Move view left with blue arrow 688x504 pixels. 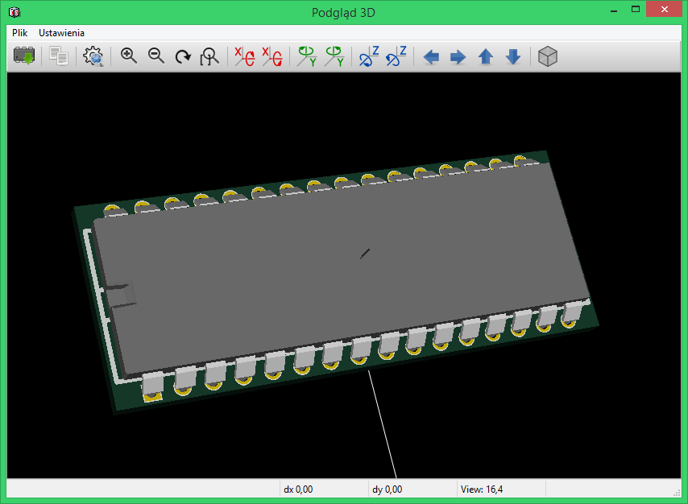[431, 56]
